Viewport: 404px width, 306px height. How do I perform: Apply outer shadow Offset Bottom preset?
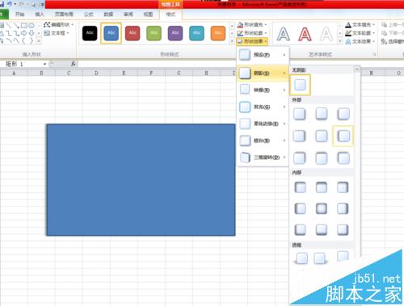pos(322,114)
